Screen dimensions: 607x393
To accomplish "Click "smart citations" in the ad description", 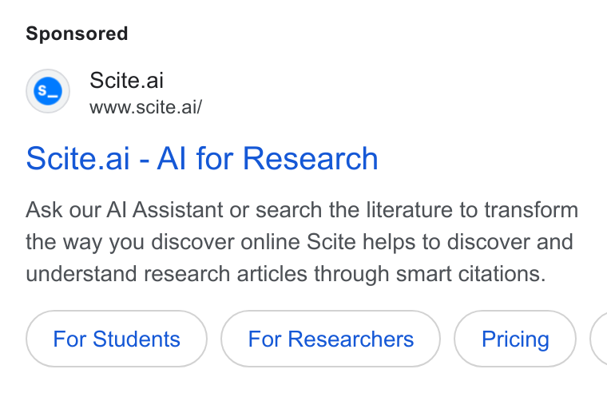I will click(x=470, y=274).
